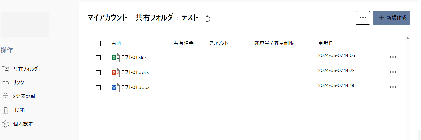Click the PowerPoint icon for テスト01.pptx

click(x=116, y=72)
